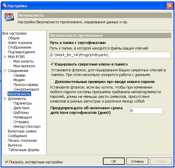
Task: Click the title bar settings icon
Action: 4,6
